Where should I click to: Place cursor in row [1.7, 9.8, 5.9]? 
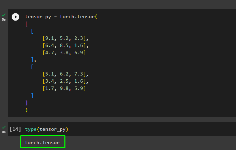64,88
